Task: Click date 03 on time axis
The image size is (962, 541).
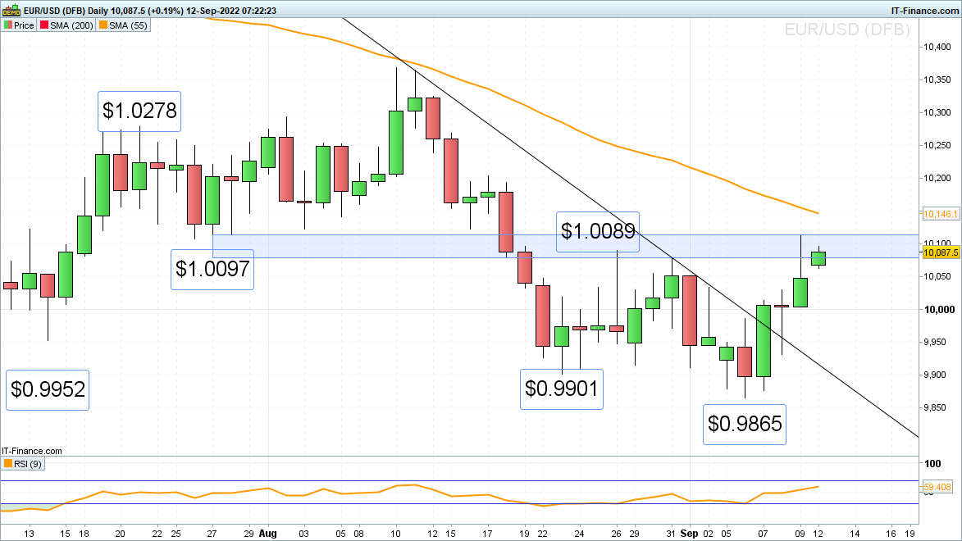Action: pos(303,534)
